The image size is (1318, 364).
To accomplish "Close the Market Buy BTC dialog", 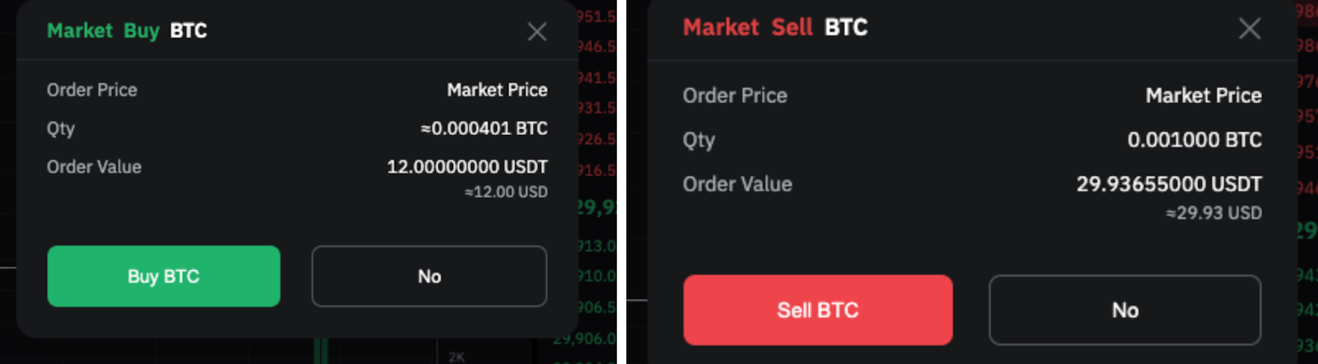I will coord(537,32).
